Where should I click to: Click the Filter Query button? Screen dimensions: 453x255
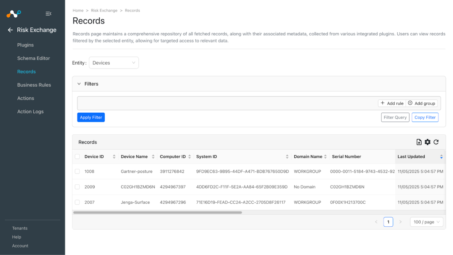click(x=395, y=118)
